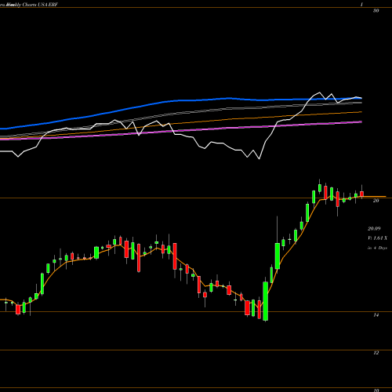The image size is (392, 392).
Task: Click the 'V: 1.61 X' volume text
Action: click(x=377, y=238)
